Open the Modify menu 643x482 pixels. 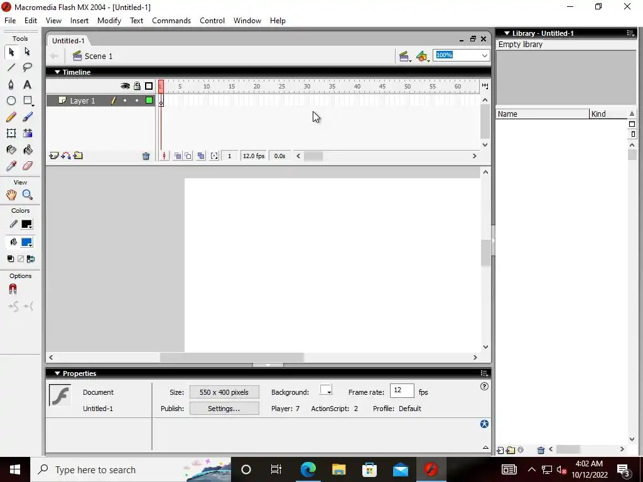(109, 21)
